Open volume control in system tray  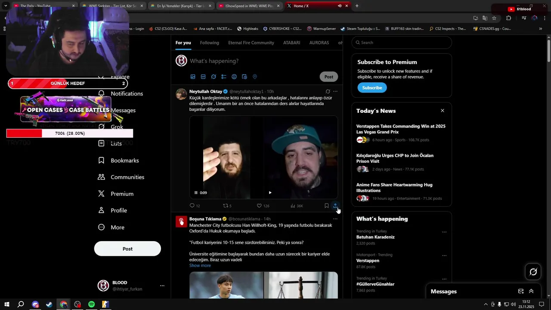click(514, 304)
